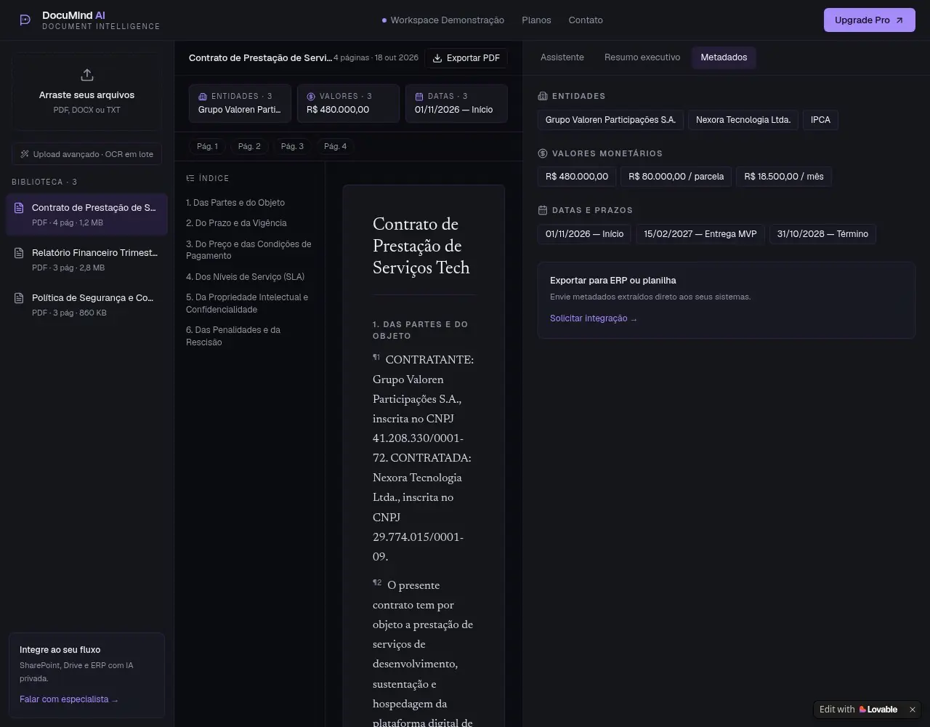This screenshot has height=727, width=930.
Task: Jump to Pág. 2
Action: 249,146
